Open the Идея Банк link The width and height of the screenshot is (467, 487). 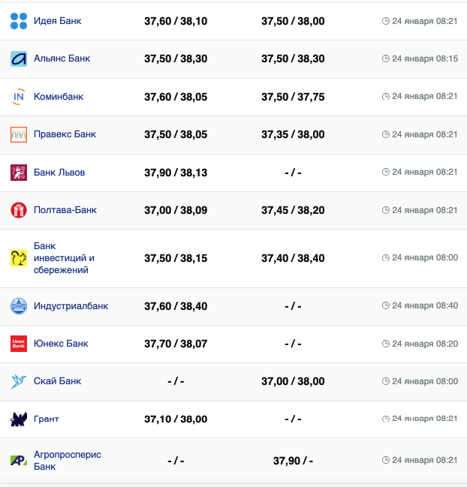[x=57, y=21]
